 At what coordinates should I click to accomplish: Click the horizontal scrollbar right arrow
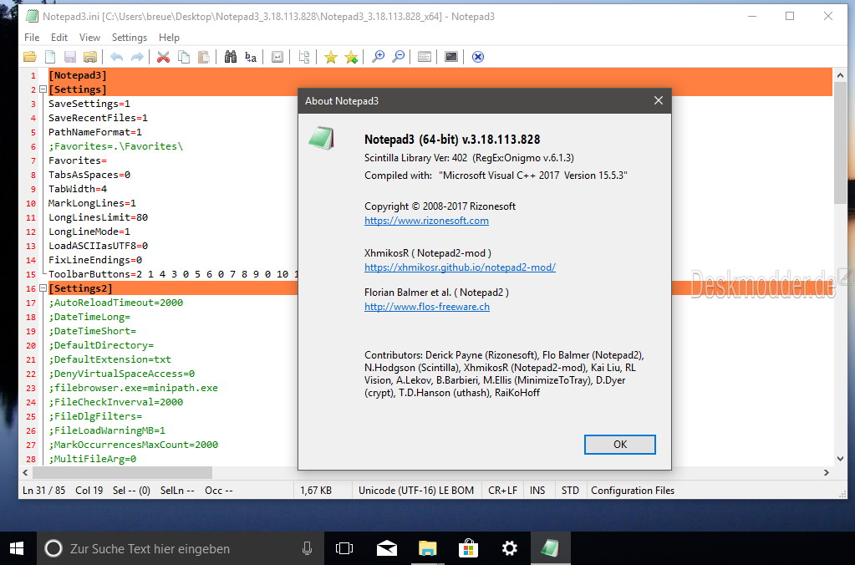click(x=827, y=472)
